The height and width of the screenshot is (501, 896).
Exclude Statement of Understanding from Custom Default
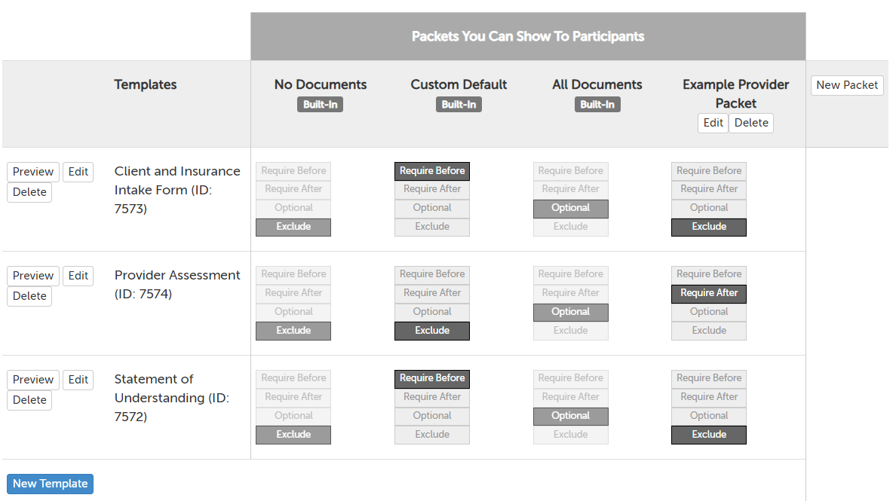pos(431,434)
